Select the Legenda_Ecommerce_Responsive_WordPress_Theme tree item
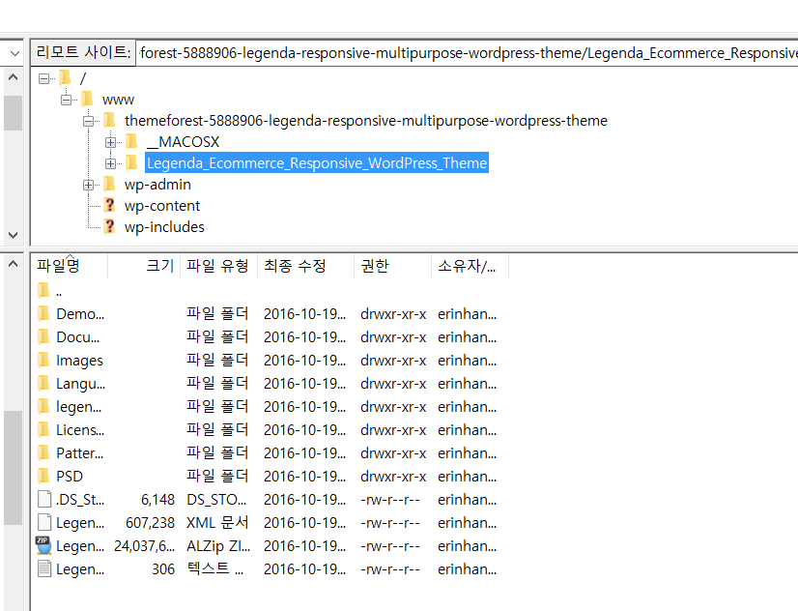Screen dimensions: 798x611 coord(317,163)
